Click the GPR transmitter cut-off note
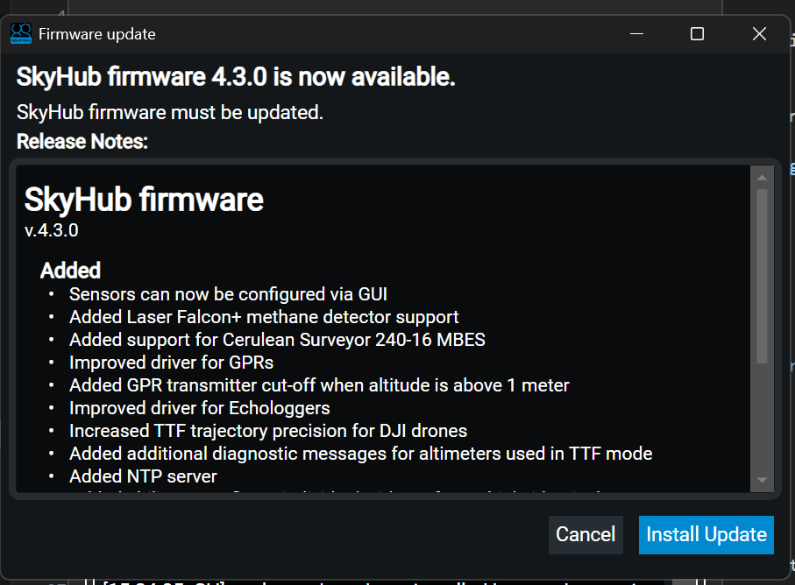The height and width of the screenshot is (585, 795). click(319, 384)
